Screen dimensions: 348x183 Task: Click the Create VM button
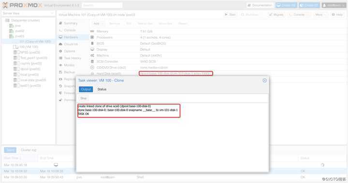click(286, 5)
